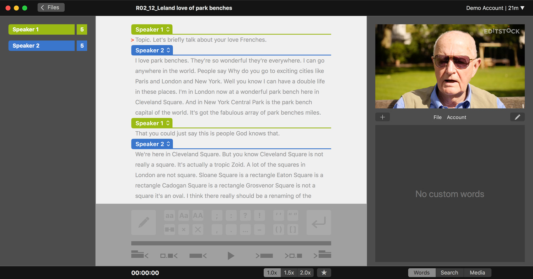Click pencil icon above custom words
Viewport: 533px width, 279px height.
pos(517,117)
